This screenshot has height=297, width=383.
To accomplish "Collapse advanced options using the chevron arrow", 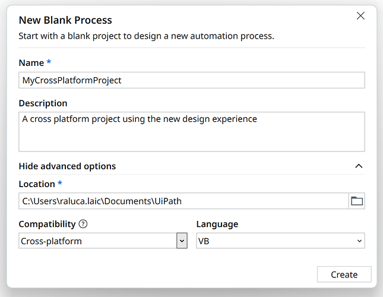I will pos(359,166).
